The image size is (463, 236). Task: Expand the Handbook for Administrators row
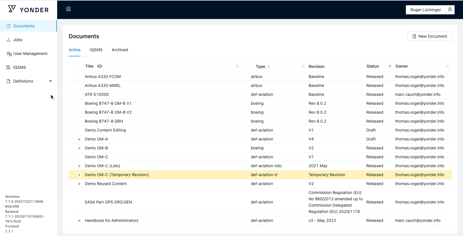(x=79, y=221)
